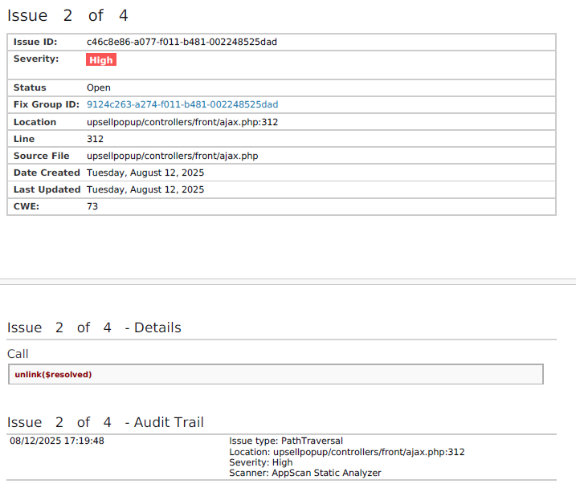Click the 'Severity:' row label
This screenshot has height=492, width=576.
[x=36, y=59]
